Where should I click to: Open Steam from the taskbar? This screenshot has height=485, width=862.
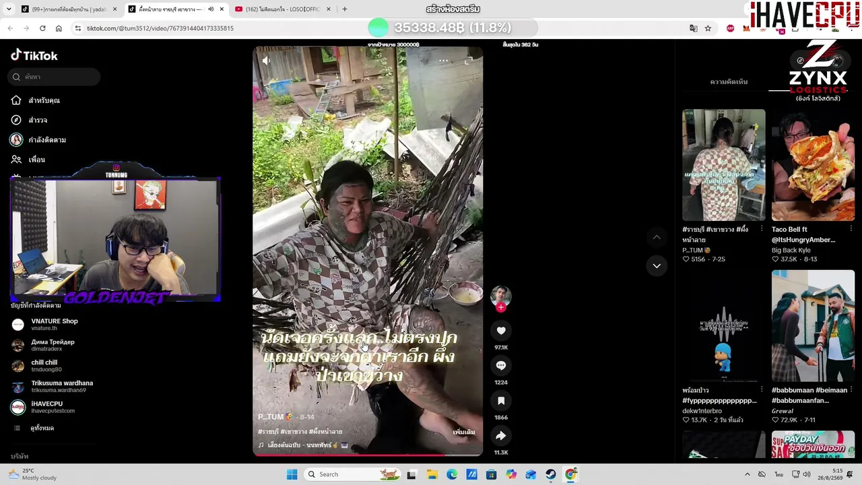click(551, 474)
